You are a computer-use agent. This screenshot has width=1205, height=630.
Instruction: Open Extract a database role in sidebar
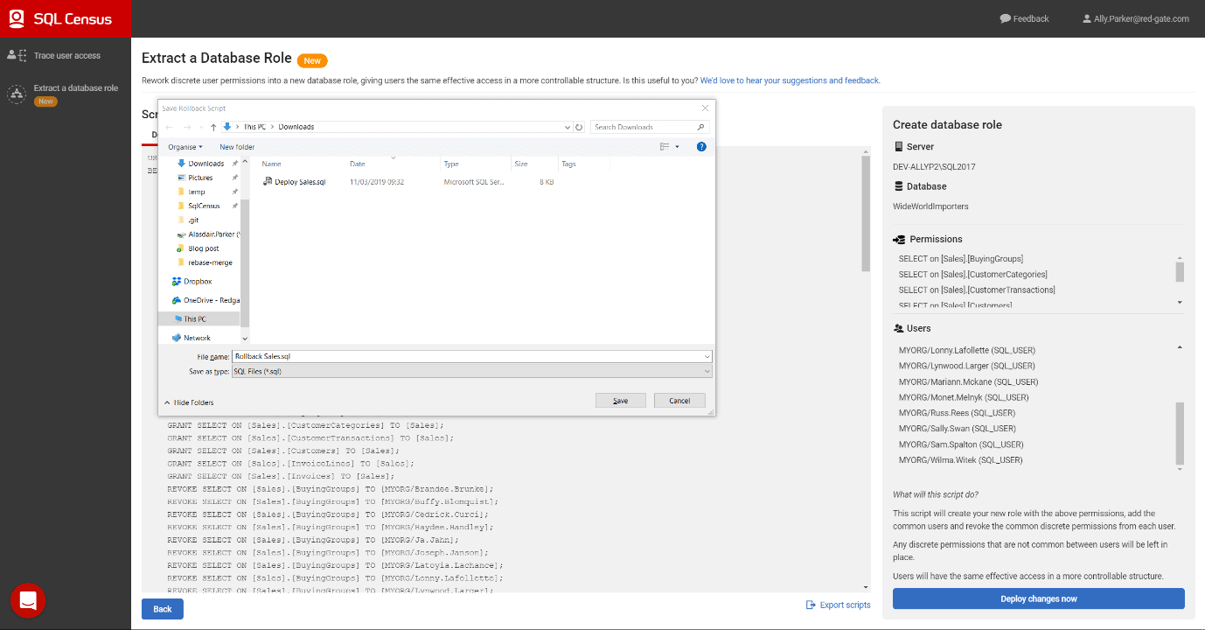point(66,94)
